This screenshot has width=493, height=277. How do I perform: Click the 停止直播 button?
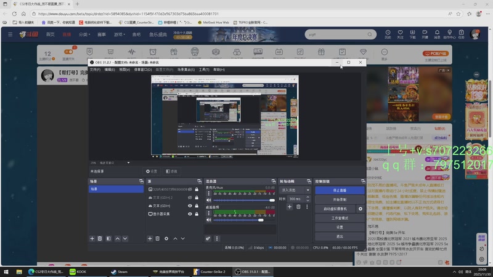[x=340, y=190]
